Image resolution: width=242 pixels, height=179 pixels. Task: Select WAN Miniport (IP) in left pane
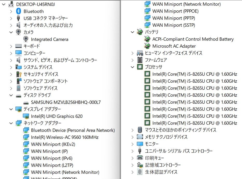[x=49, y=151]
